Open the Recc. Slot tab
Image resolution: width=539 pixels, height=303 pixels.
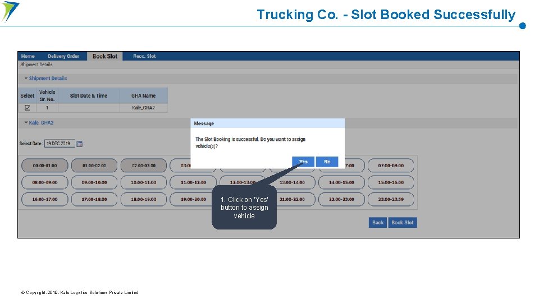point(144,56)
